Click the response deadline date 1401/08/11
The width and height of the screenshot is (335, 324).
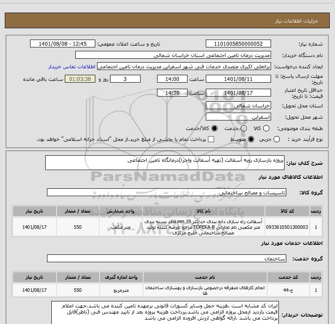[238, 79]
